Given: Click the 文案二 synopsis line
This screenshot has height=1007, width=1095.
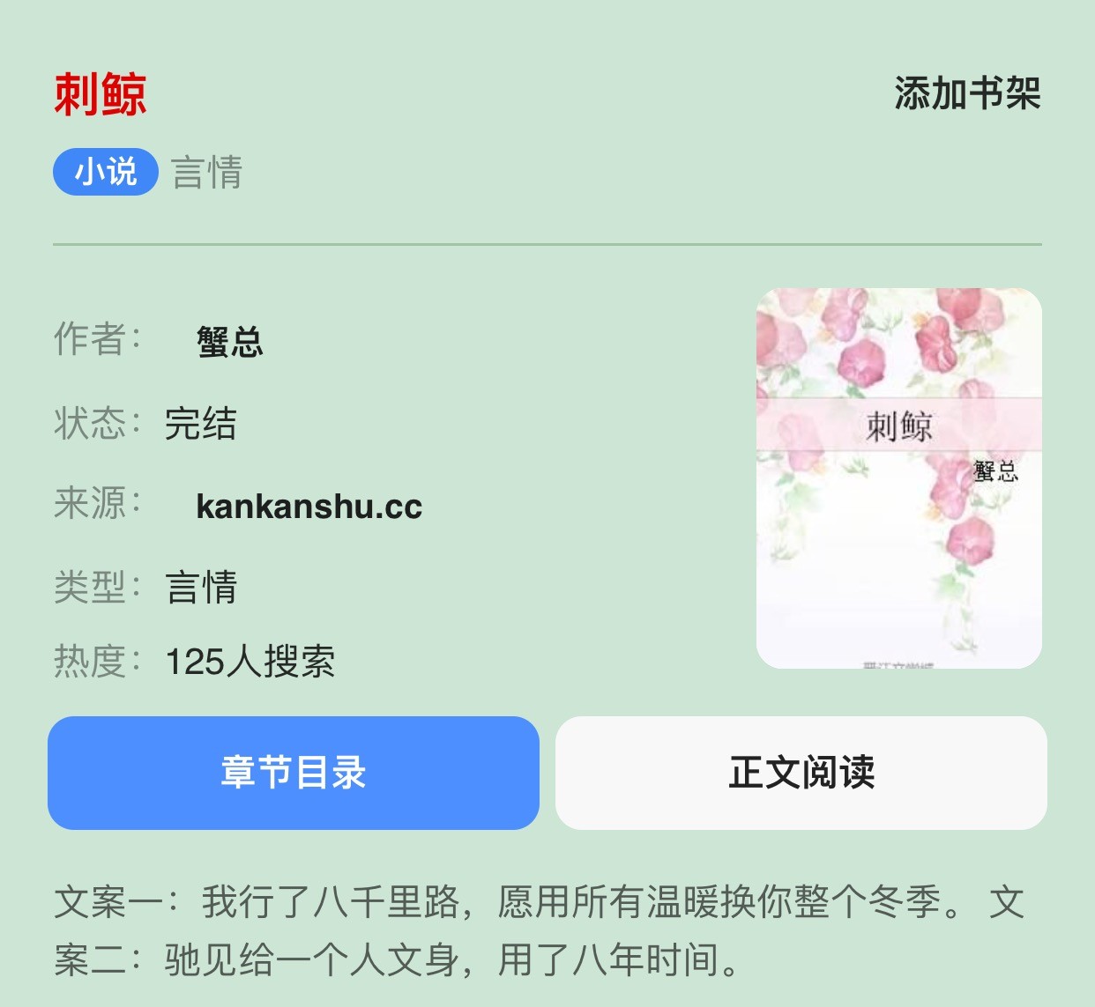Looking at the screenshot, I should click(x=397, y=960).
